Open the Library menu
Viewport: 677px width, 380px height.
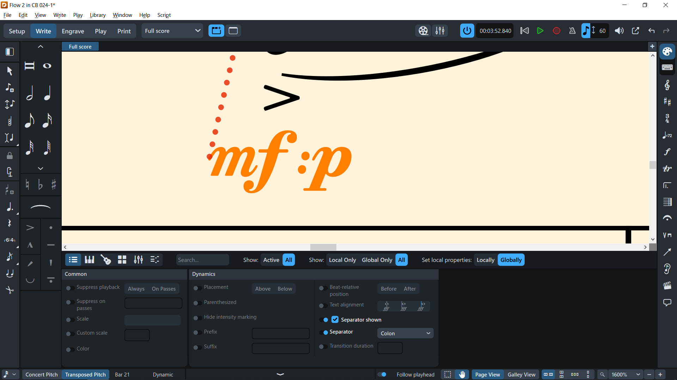pos(97,15)
